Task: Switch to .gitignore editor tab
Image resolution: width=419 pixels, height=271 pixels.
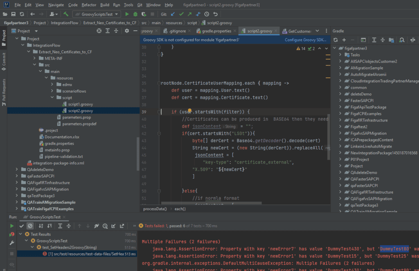Action: tap(178, 31)
